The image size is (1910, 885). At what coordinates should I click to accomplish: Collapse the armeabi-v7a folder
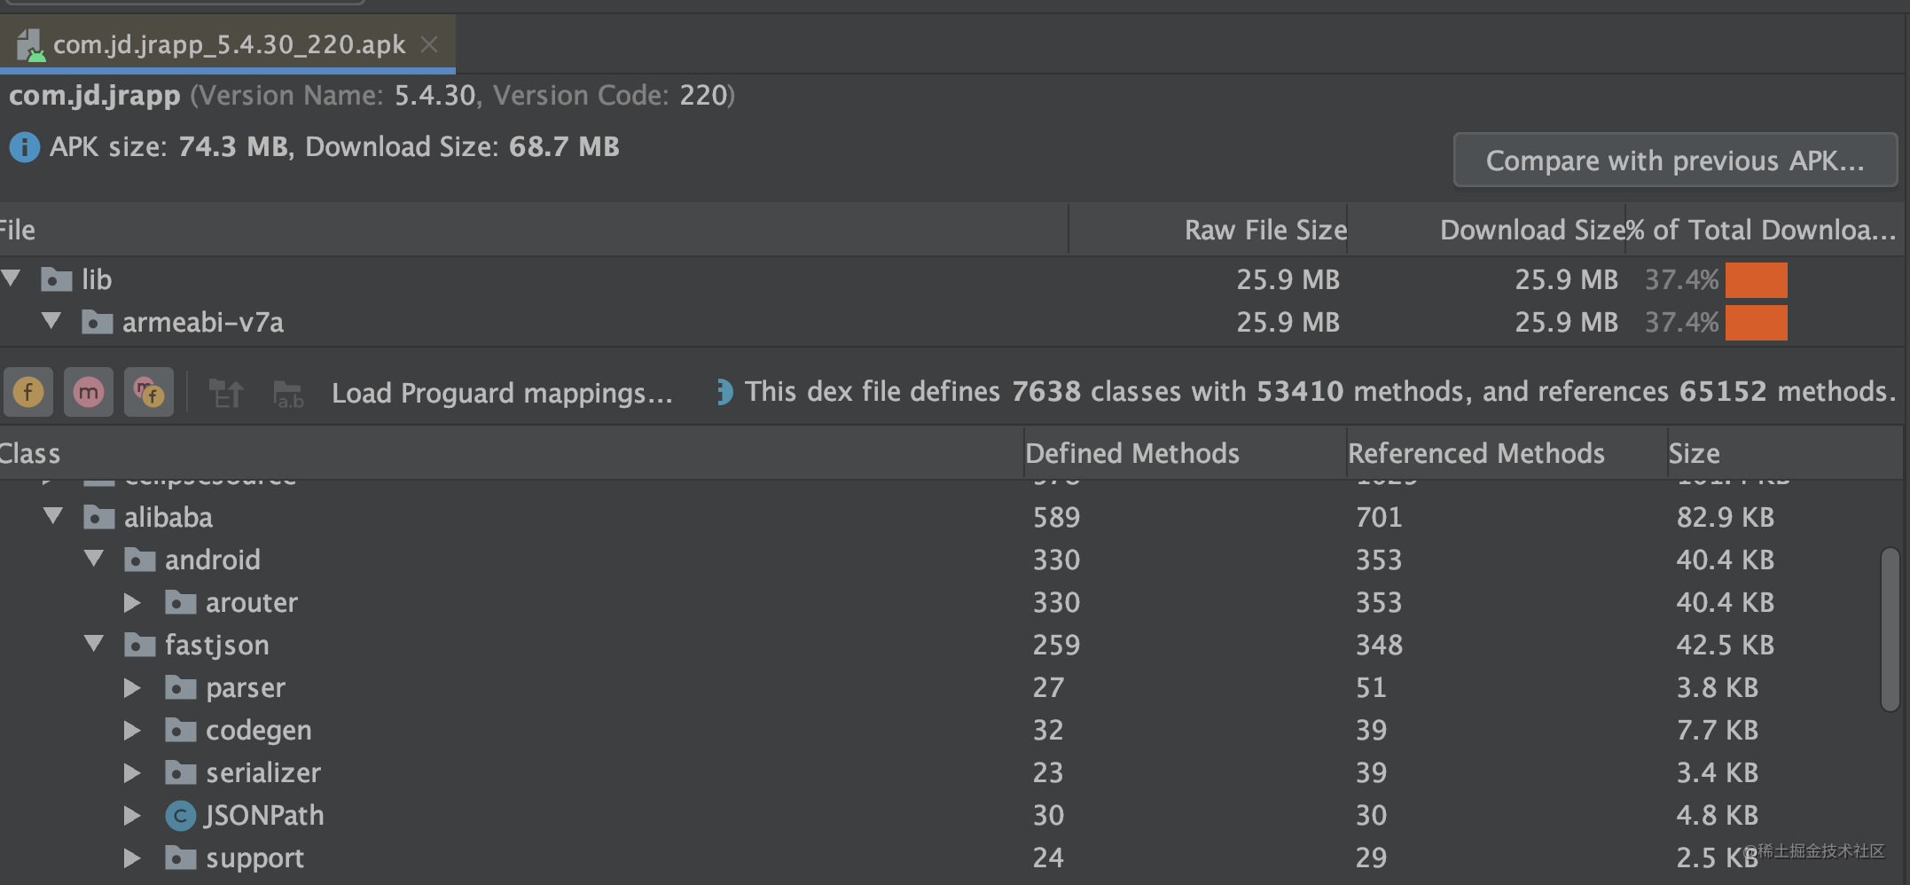coord(52,321)
